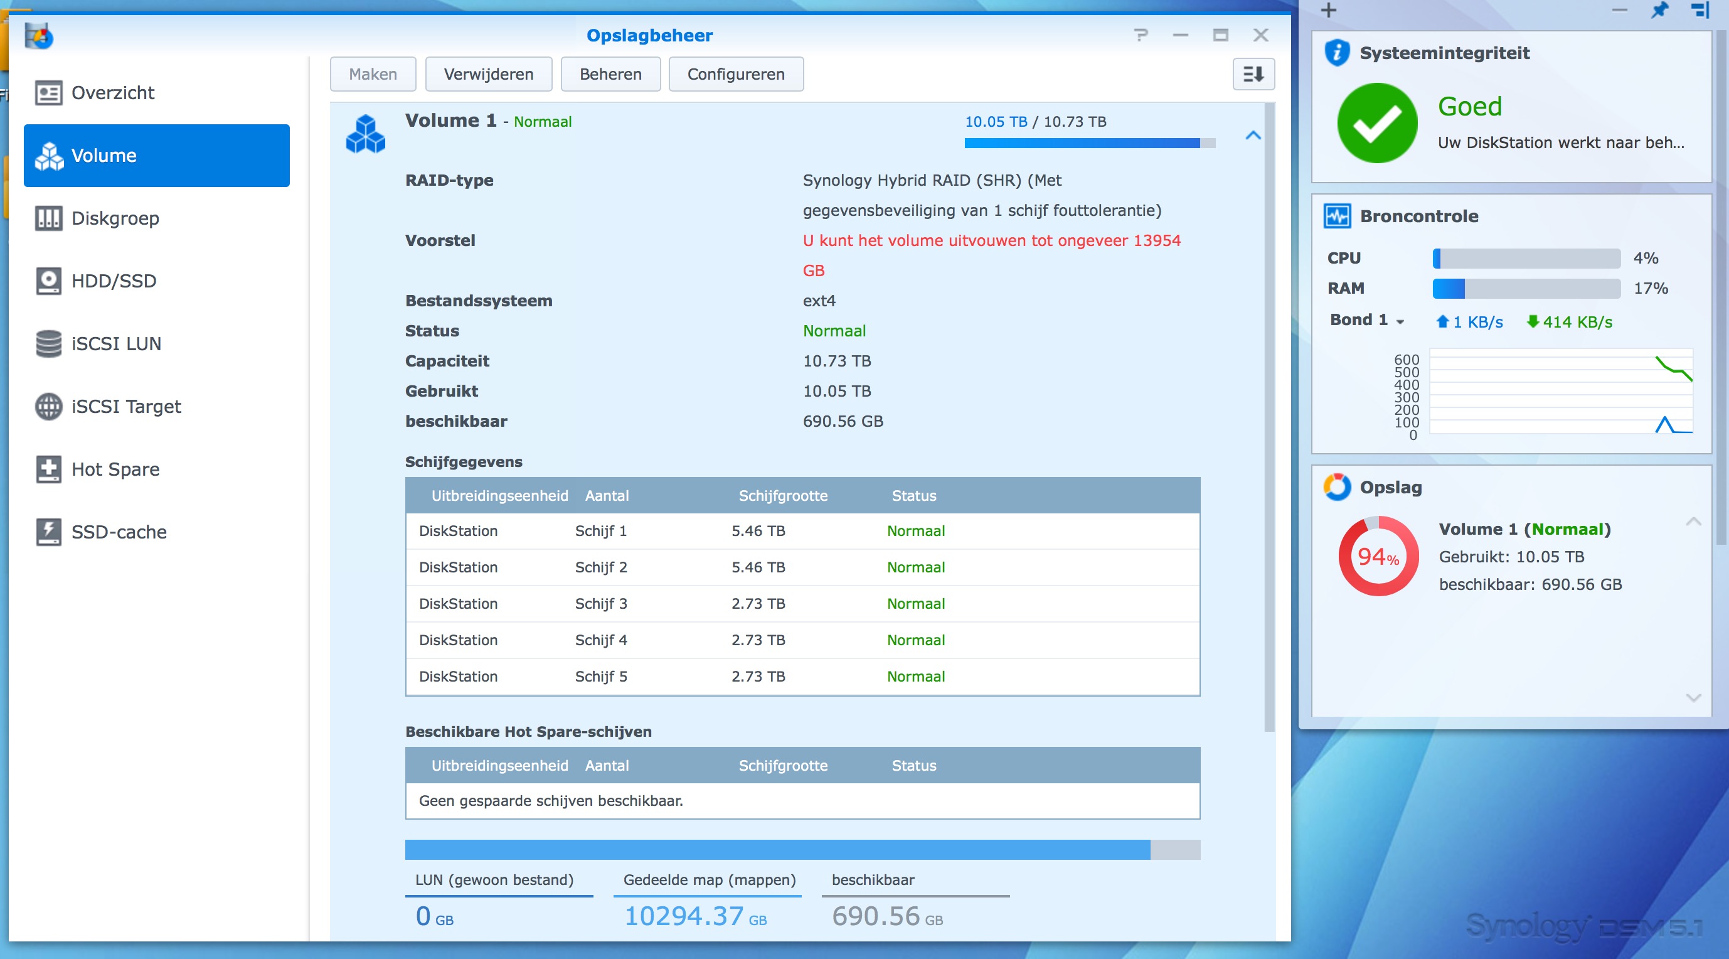Click the Beheren button
1729x959 pixels.
pyautogui.click(x=610, y=74)
